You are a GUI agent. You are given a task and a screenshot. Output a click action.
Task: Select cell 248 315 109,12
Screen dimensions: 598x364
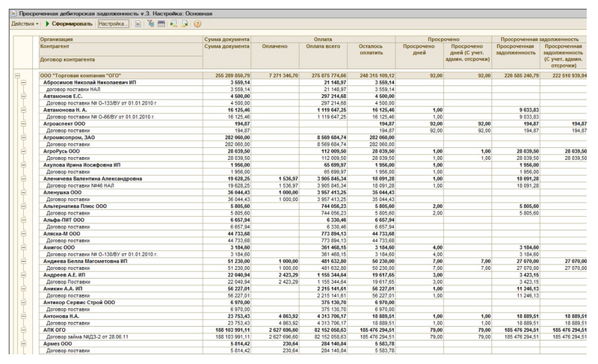pyautogui.click(x=371, y=75)
